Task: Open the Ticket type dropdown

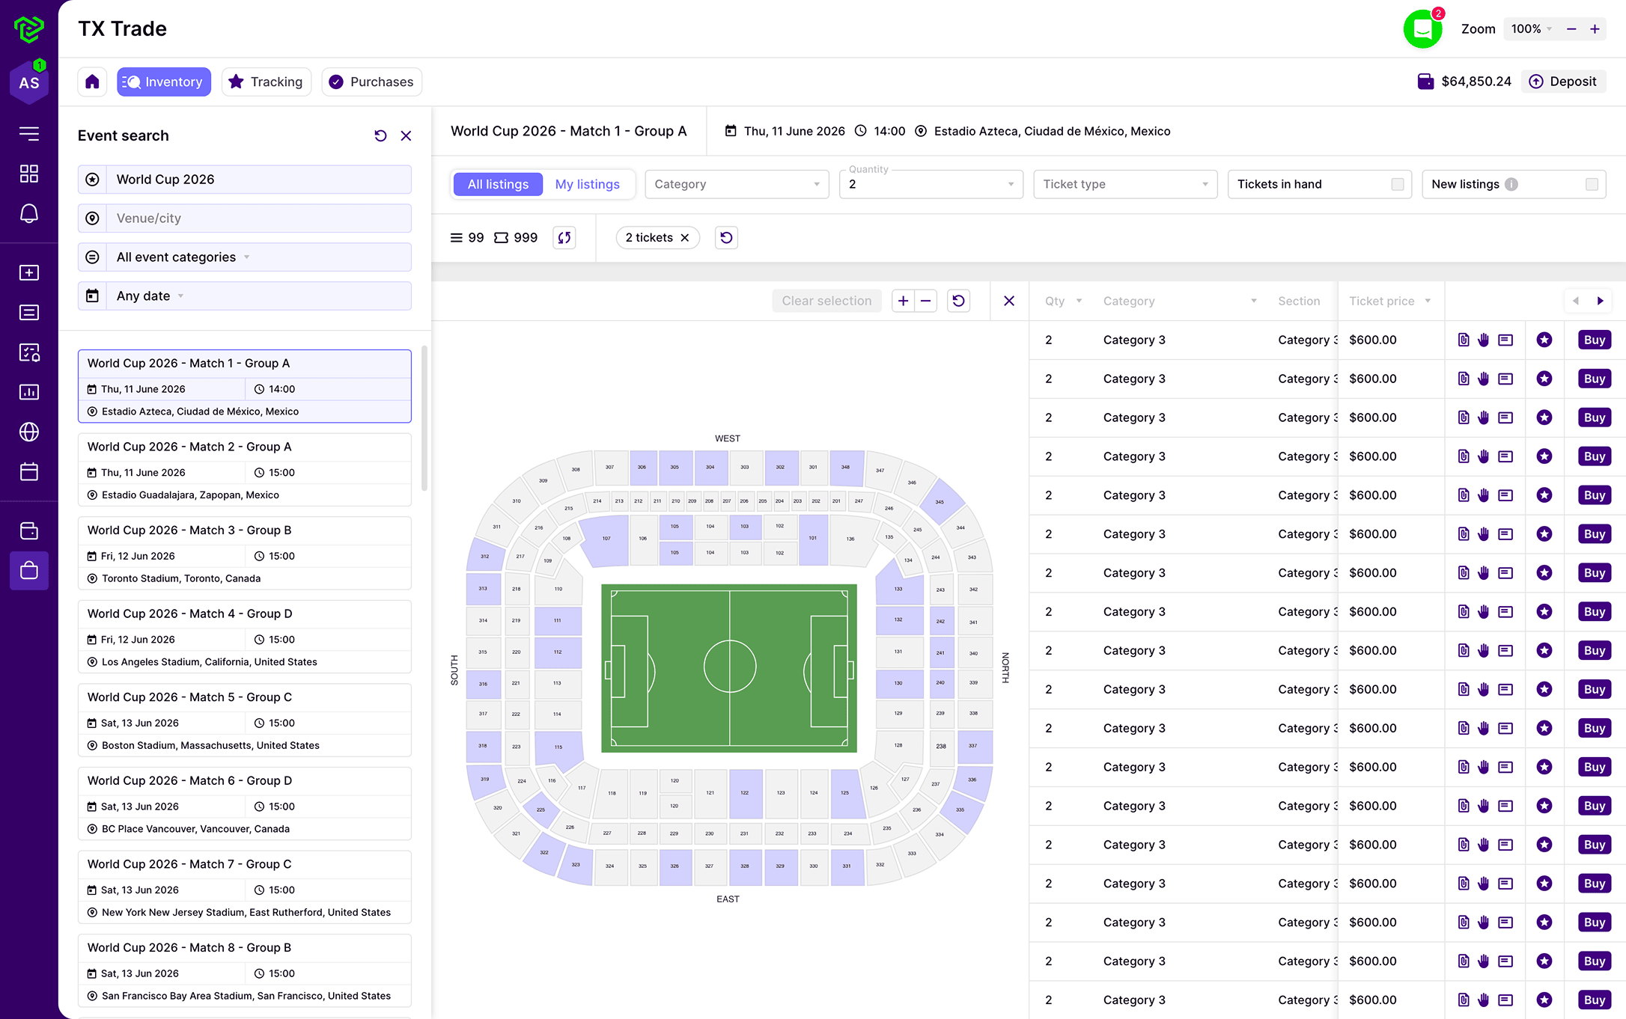Action: 1125,184
